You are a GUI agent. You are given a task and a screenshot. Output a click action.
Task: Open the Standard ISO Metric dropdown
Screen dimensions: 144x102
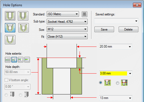click(x=63, y=14)
